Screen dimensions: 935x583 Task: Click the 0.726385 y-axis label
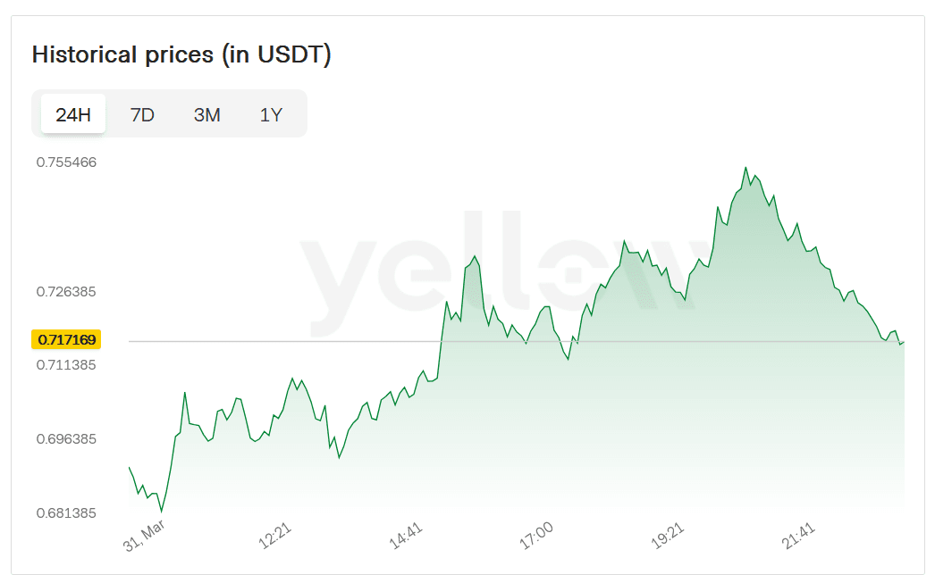coord(66,292)
